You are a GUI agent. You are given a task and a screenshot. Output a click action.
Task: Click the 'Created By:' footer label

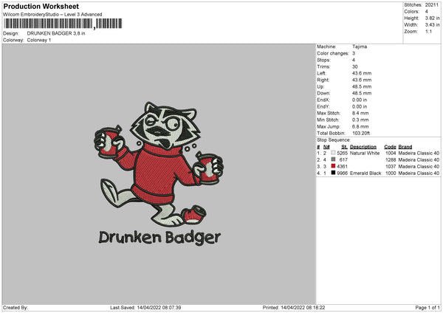[x=16, y=308]
